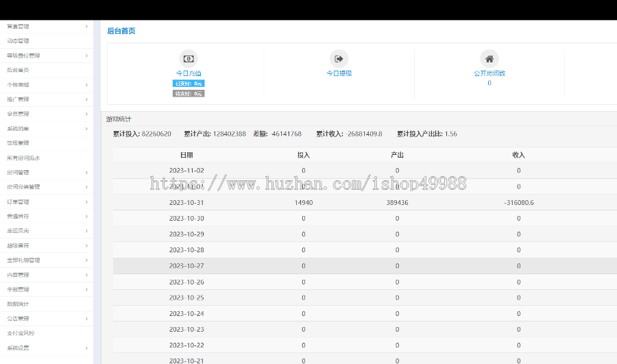Open 动态管理 in the sidebar
617x364 pixels.
click(18, 41)
